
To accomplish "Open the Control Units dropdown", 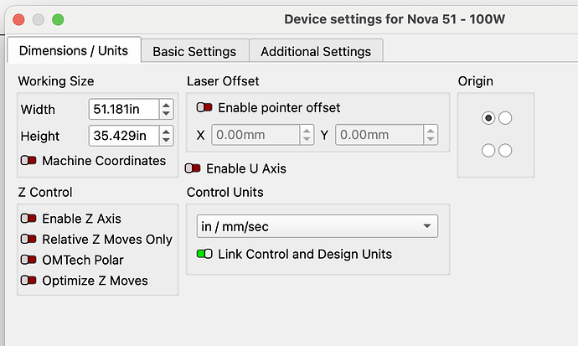I will tap(317, 226).
